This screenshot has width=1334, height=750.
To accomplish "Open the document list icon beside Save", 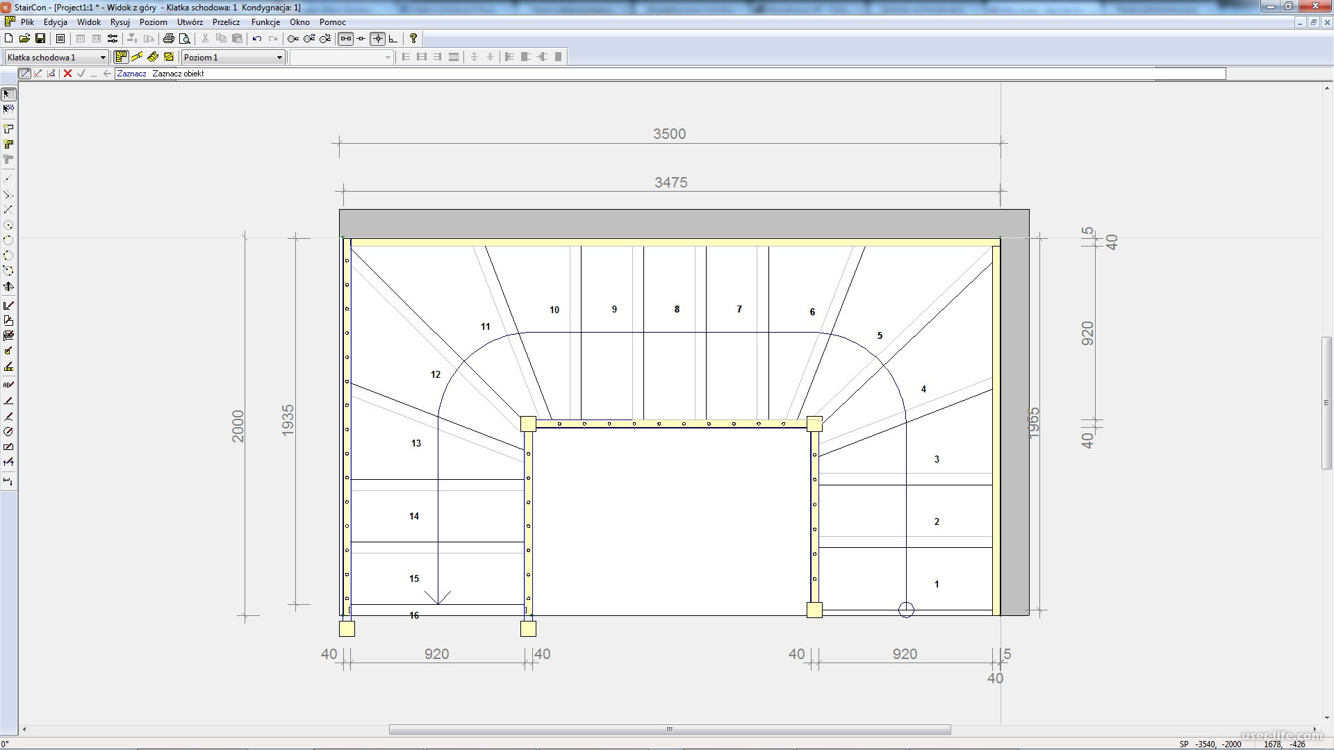I will click(60, 39).
